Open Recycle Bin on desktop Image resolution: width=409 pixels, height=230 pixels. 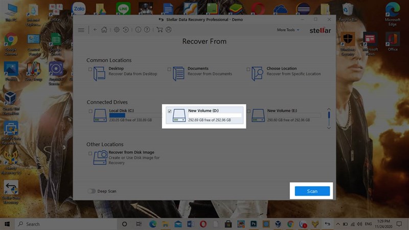(x=348, y=12)
